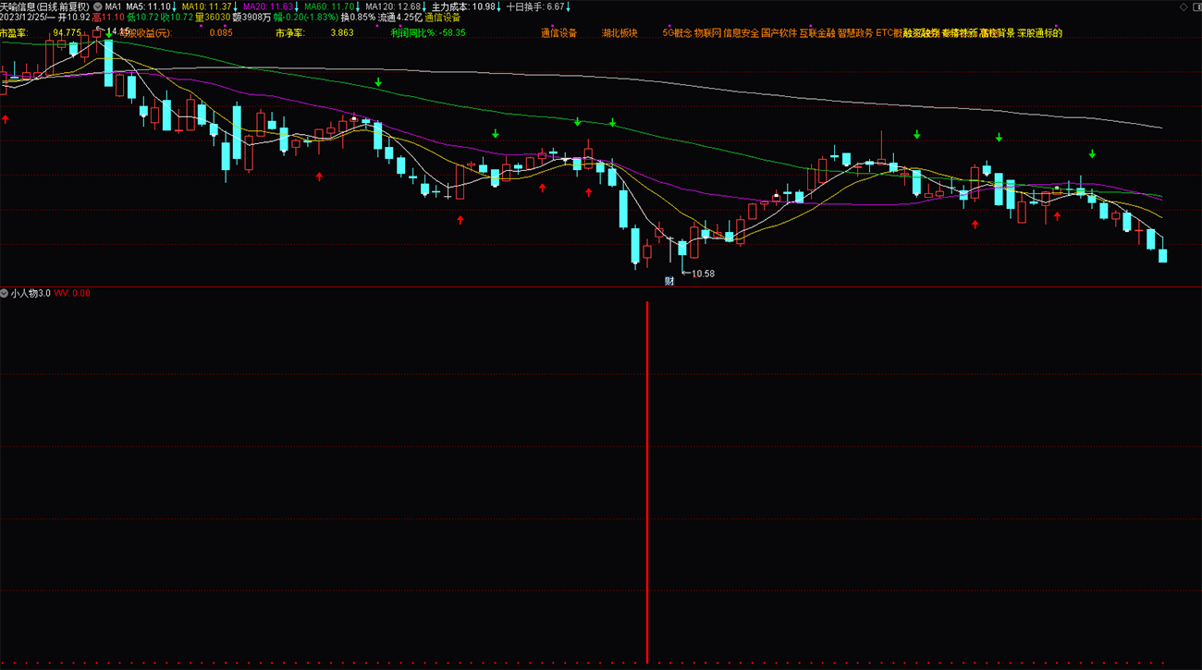Click the 14.15 high price label
The image size is (1202, 670).
pos(119,30)
